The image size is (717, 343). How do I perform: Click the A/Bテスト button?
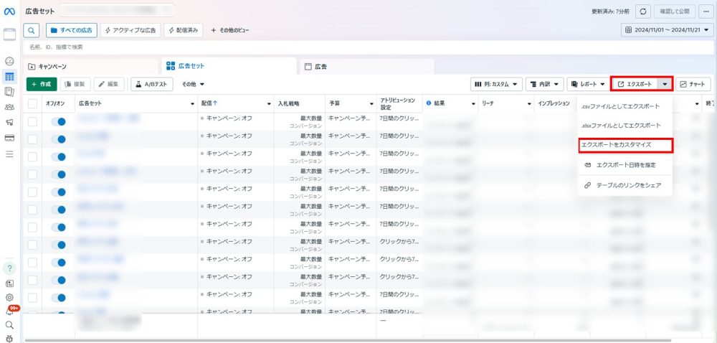pyautogui.click(x=152, y=84)
